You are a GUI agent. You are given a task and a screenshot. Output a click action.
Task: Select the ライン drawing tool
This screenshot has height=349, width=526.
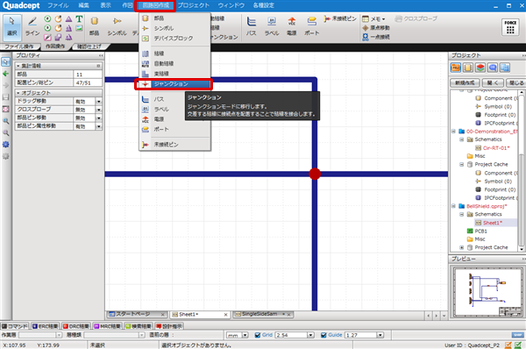click(32, 25)
